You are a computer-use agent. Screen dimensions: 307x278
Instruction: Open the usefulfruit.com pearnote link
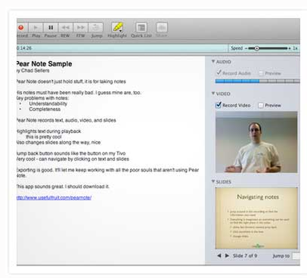(x=54, y=198)
